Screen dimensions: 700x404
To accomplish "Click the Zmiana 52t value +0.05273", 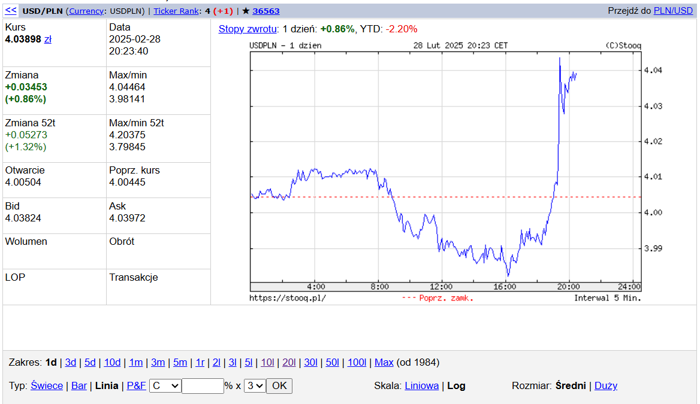I will (x=26, y=135).
